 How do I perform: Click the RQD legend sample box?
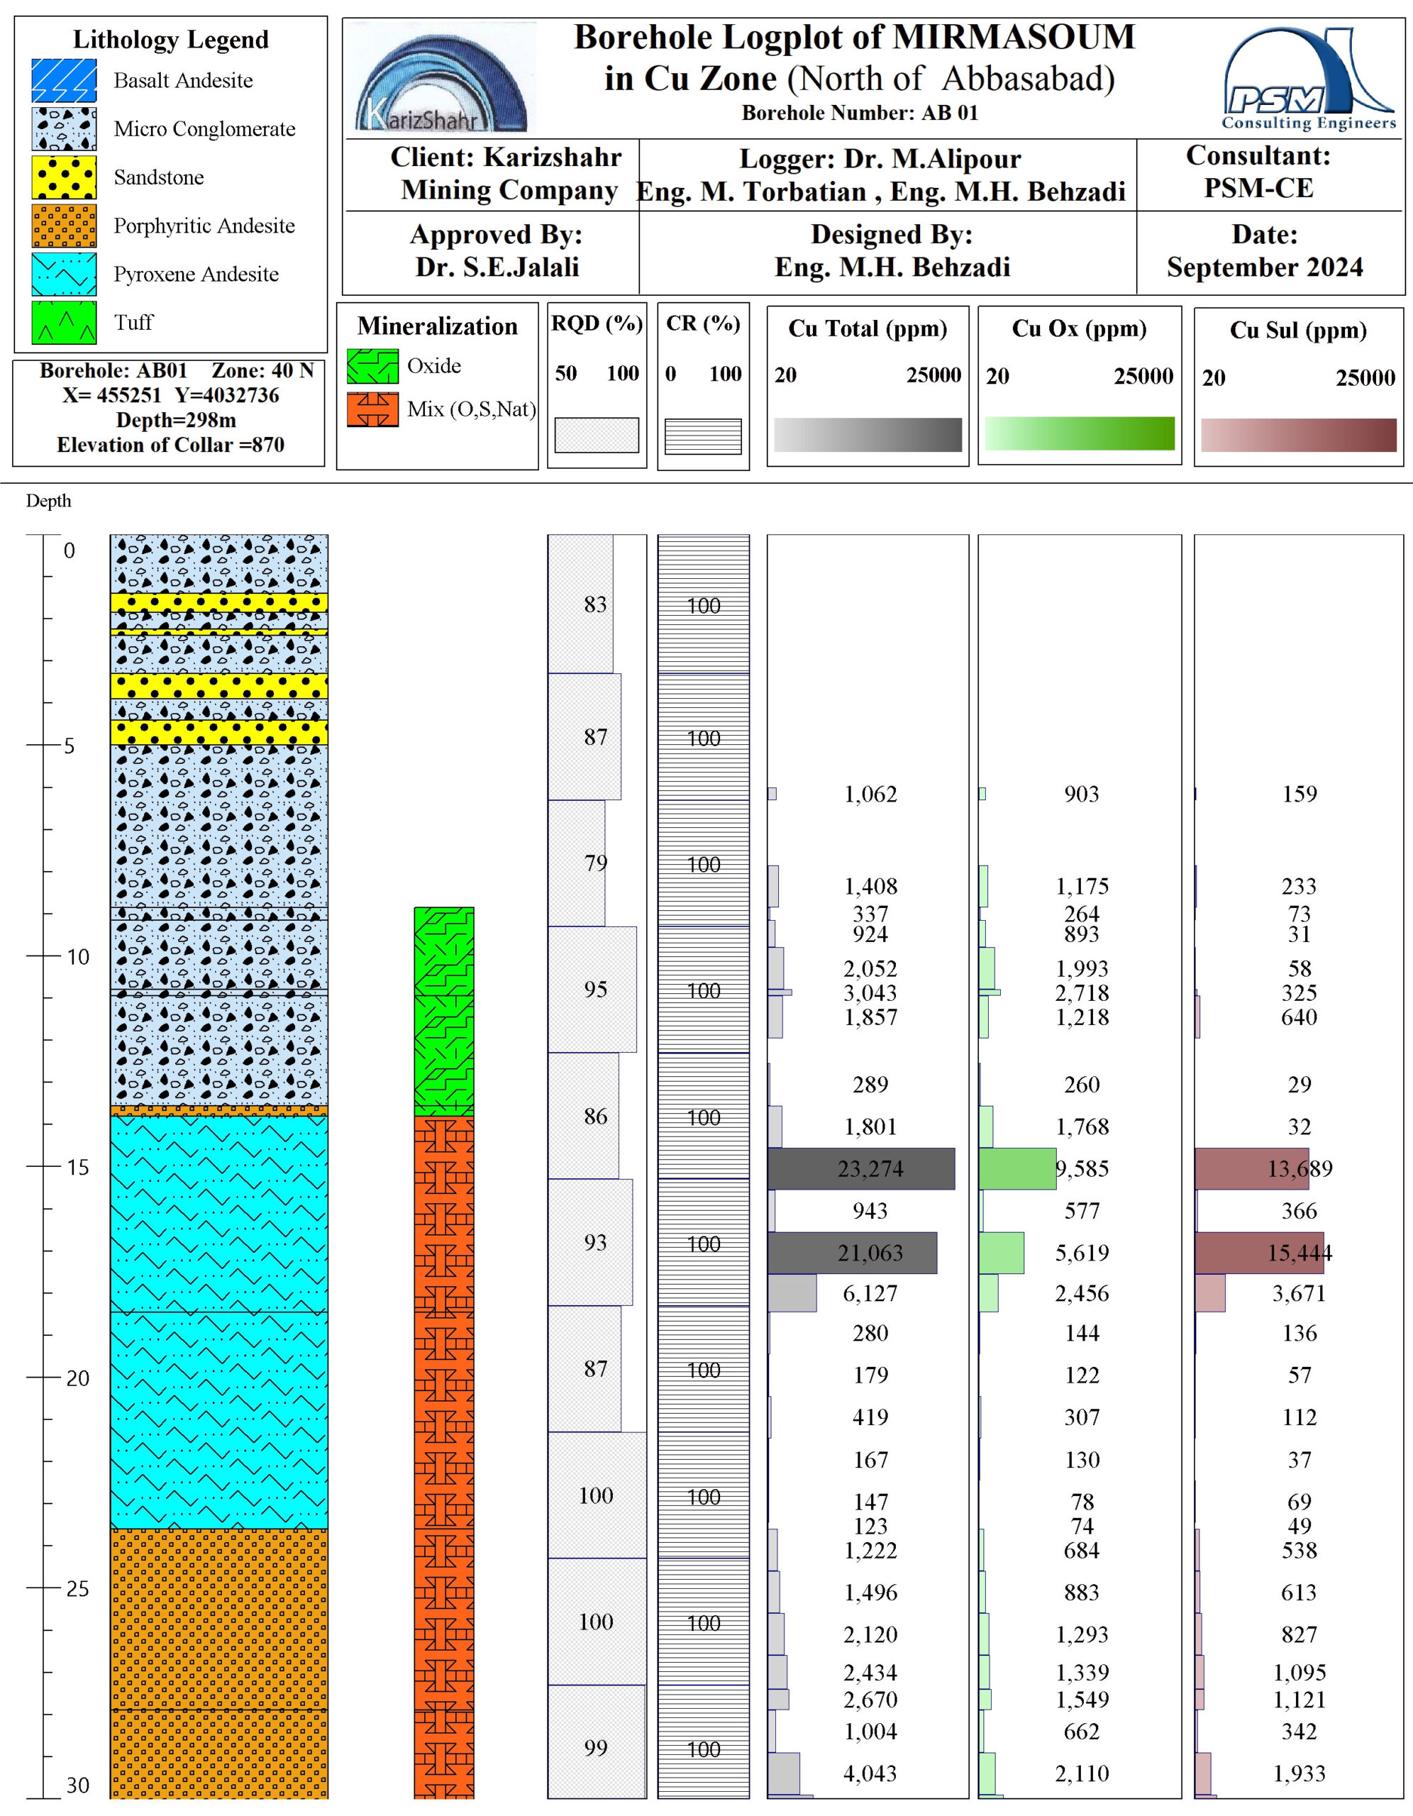[x=597, y=435]
